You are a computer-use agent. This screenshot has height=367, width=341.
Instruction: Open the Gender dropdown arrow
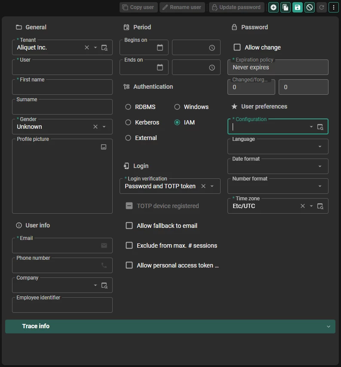tap(104, 127)
